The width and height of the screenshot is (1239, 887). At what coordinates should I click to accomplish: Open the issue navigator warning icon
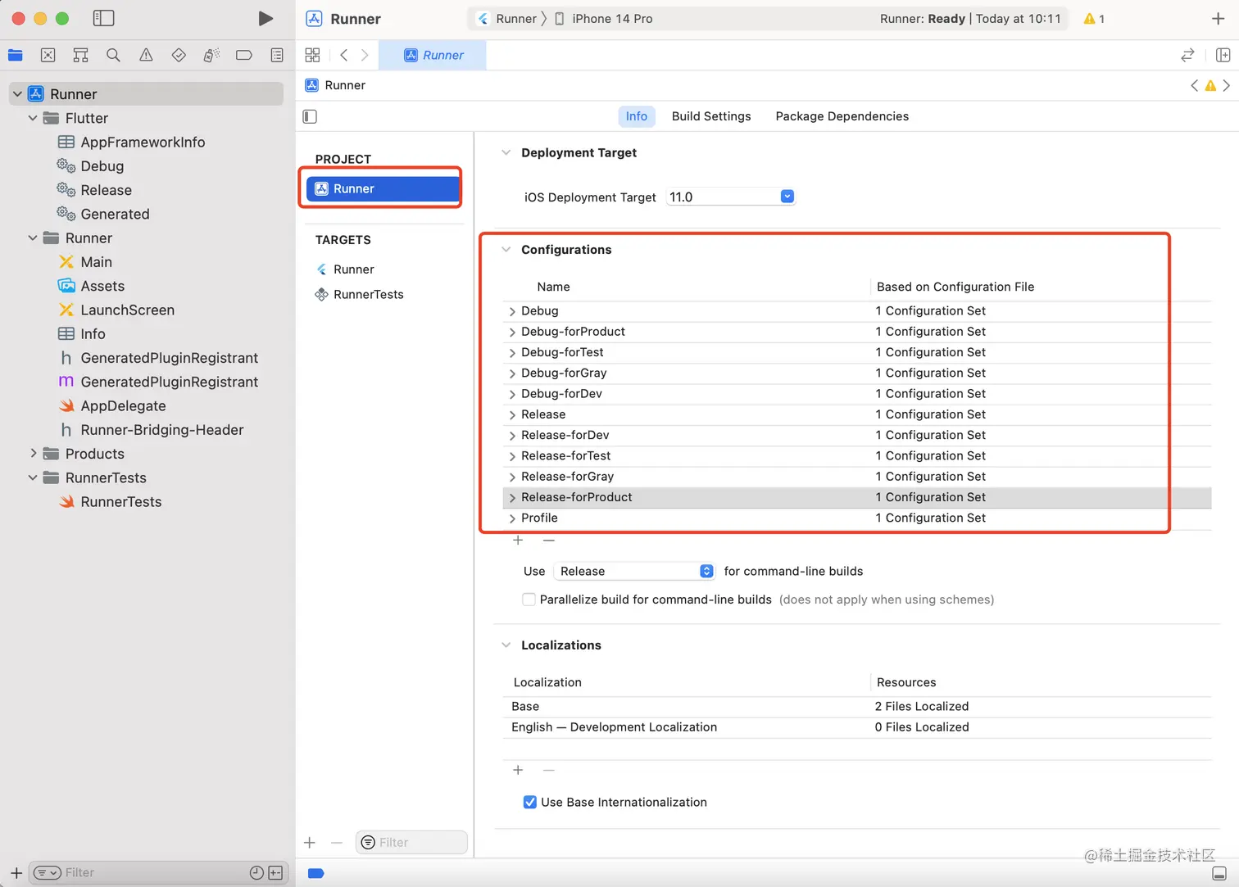click(146, 55)
